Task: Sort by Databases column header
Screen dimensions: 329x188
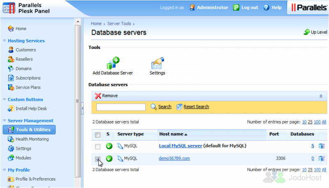Action: [x=302, y=134]
